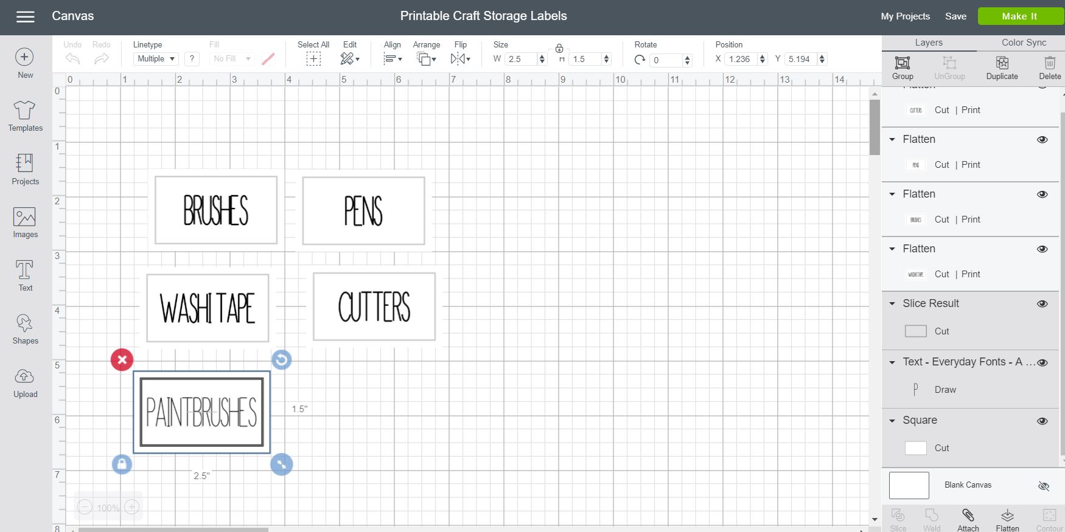Click the lock handle on selected label
The height and width of the screenshot is (532, 1065).
click(122, 465)
